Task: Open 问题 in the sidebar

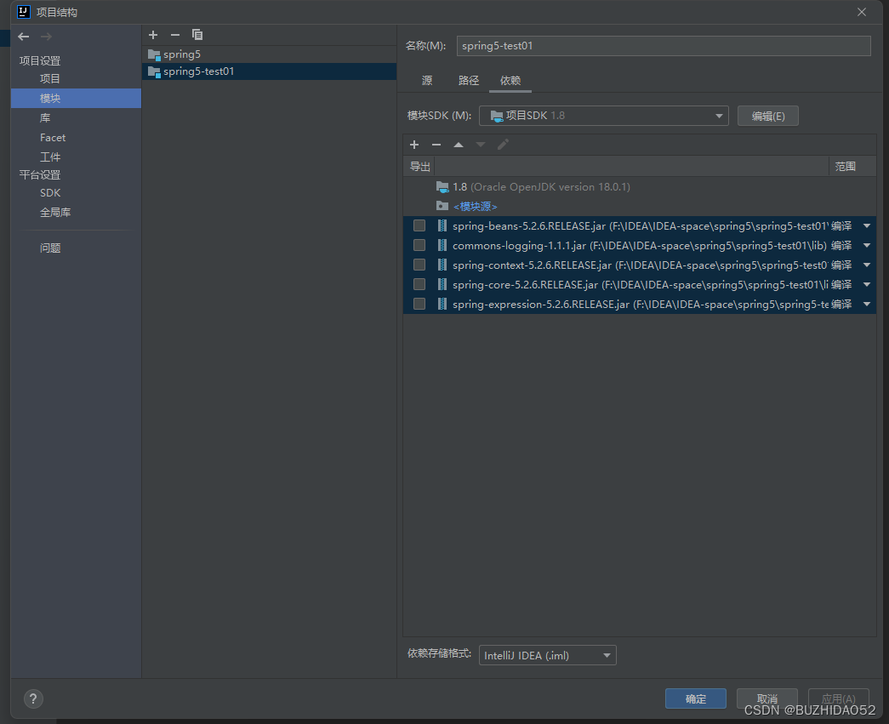Action: click(50, 248)
